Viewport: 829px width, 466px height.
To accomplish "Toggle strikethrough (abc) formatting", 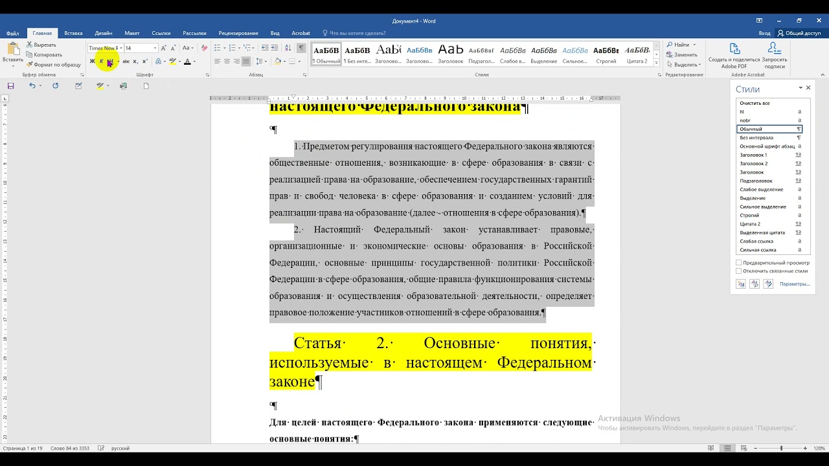I will pos(126,61).
